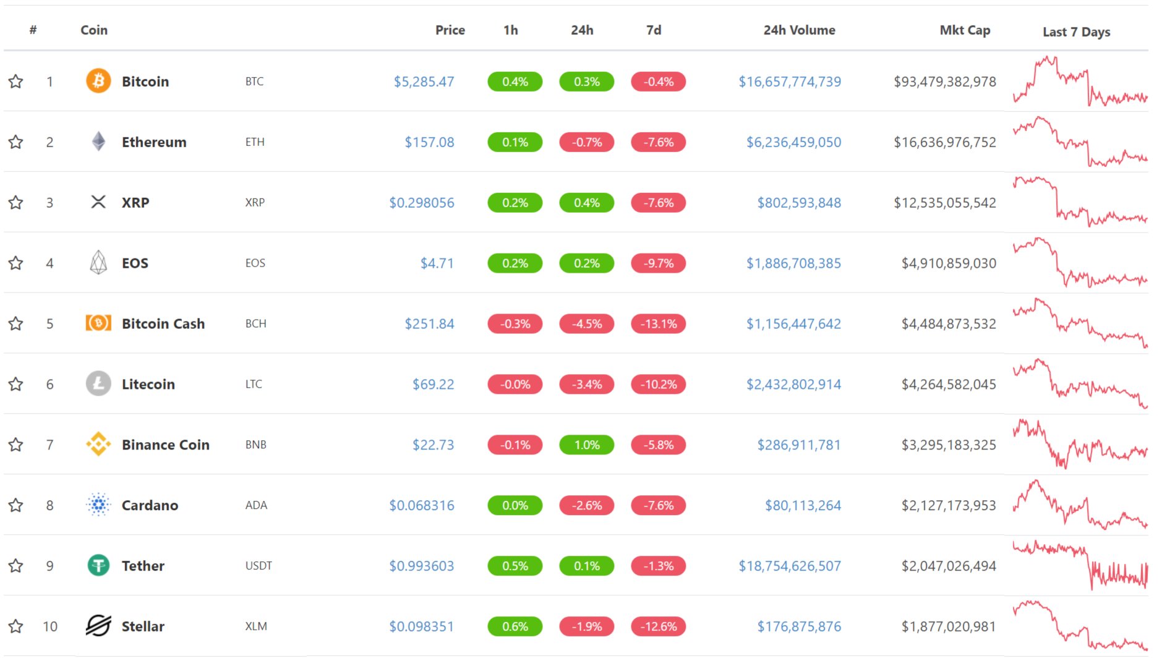Click the Cardano logo icon

coord(98,505)
